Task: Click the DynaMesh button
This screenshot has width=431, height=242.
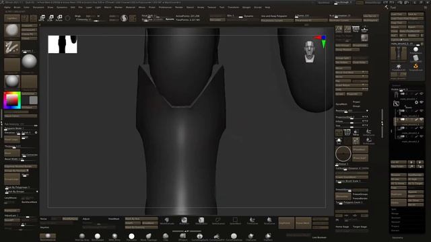Action: click(x=343, y=104)
